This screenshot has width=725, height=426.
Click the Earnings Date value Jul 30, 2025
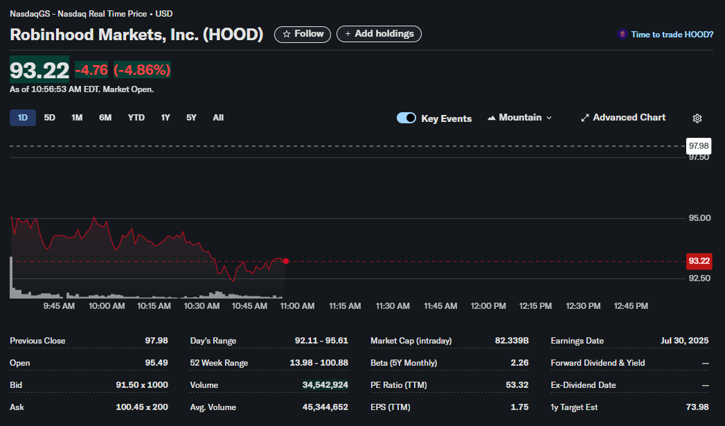pos(685,341)
